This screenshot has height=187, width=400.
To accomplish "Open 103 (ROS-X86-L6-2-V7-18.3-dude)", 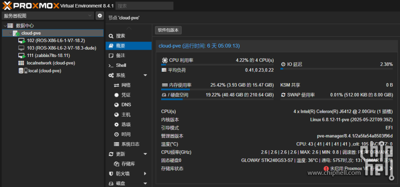I will point(61,48).
